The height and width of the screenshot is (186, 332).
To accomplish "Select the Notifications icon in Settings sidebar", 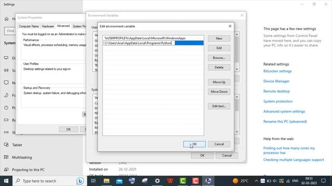I will point(6,83).
